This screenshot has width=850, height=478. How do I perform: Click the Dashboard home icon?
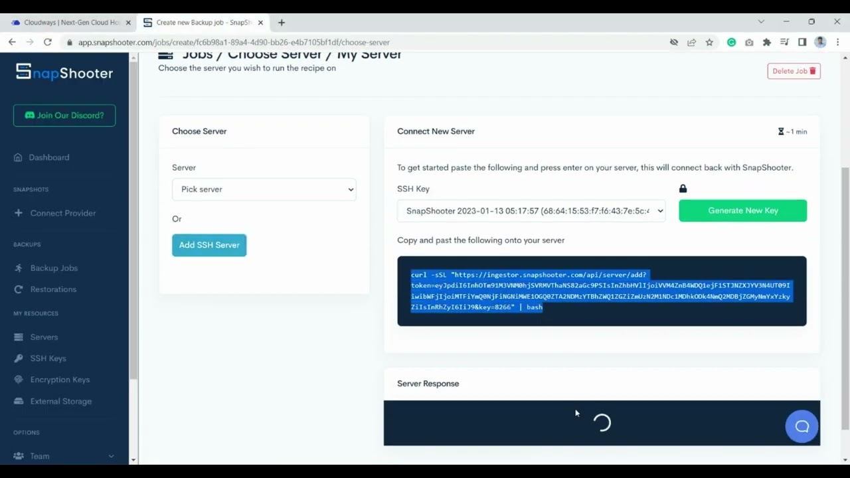point(18,157)
